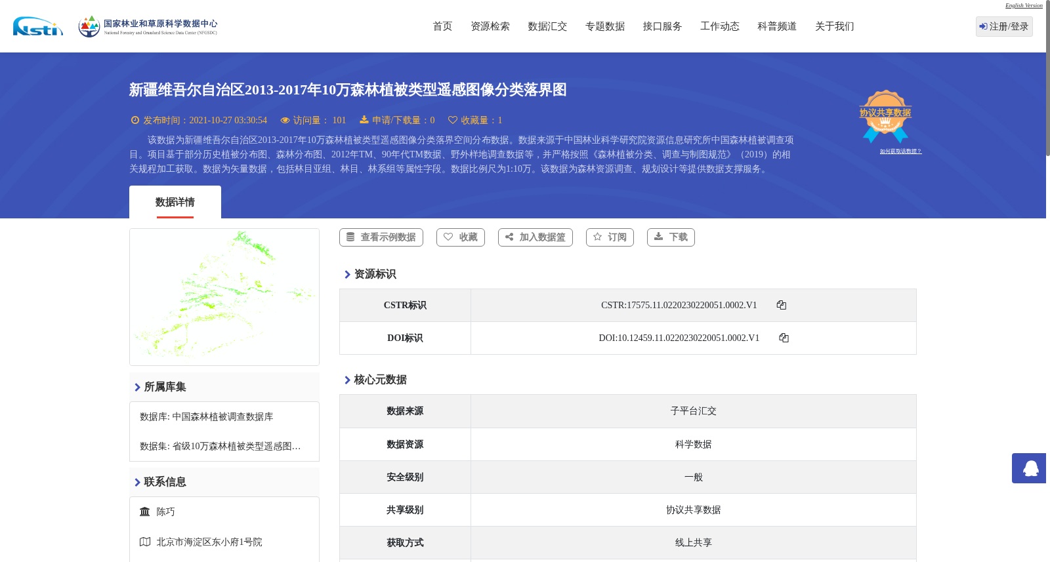Select the DOI:10.12459.11.0220230220051.0002.V1 value

(679, 338)
